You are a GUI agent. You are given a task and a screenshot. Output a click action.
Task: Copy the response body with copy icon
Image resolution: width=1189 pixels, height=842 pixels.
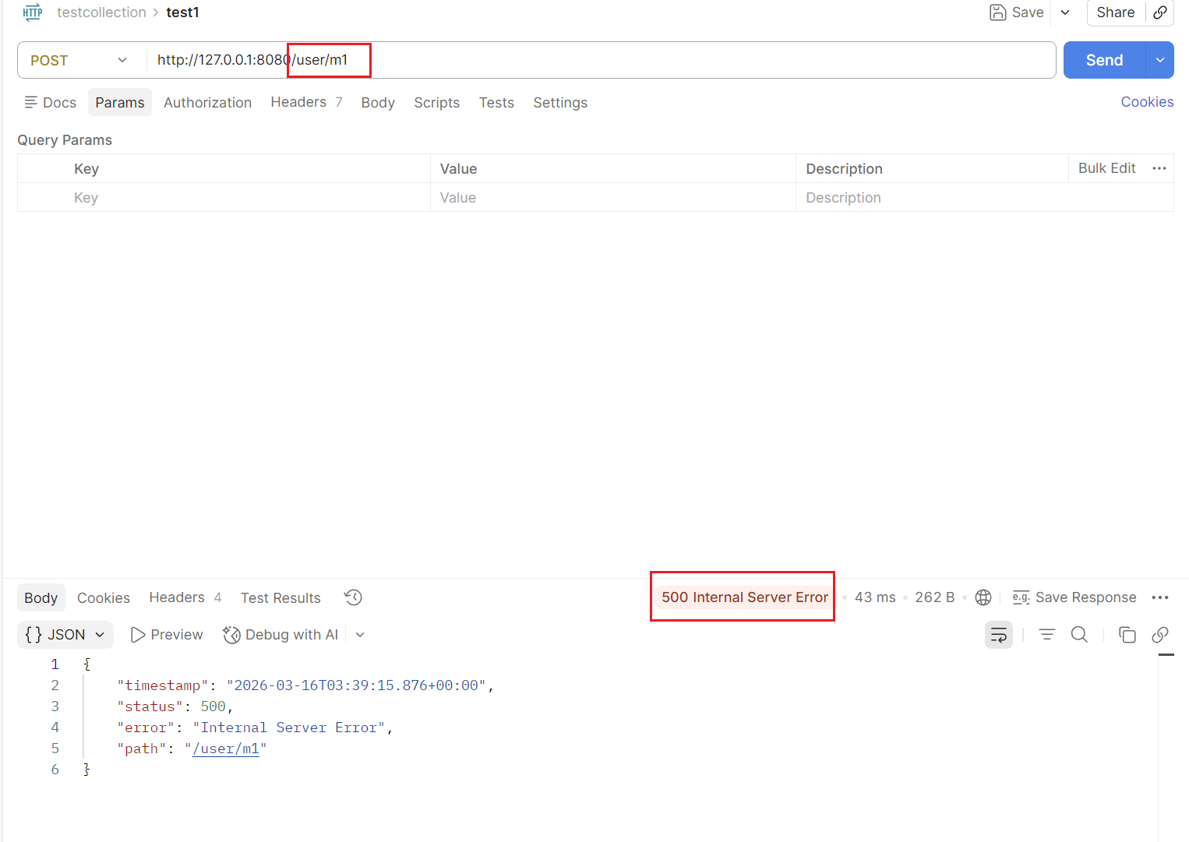(1127, 635)
